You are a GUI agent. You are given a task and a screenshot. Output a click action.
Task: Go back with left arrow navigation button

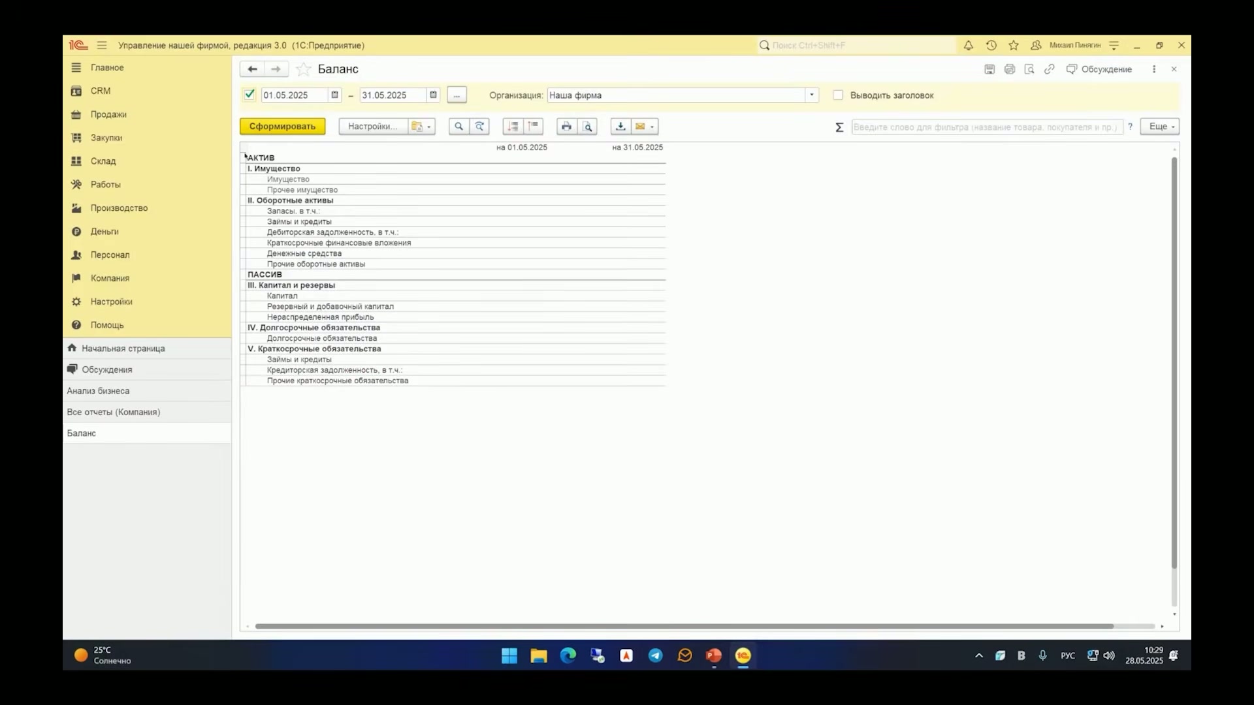coord(252,69)
